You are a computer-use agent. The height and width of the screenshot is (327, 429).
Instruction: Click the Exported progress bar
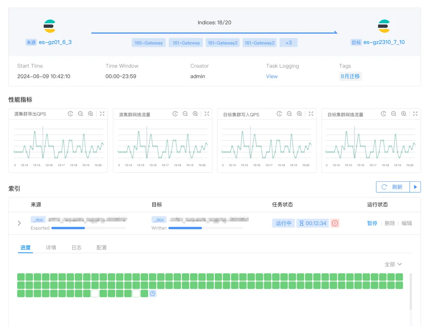pos(88,228)
